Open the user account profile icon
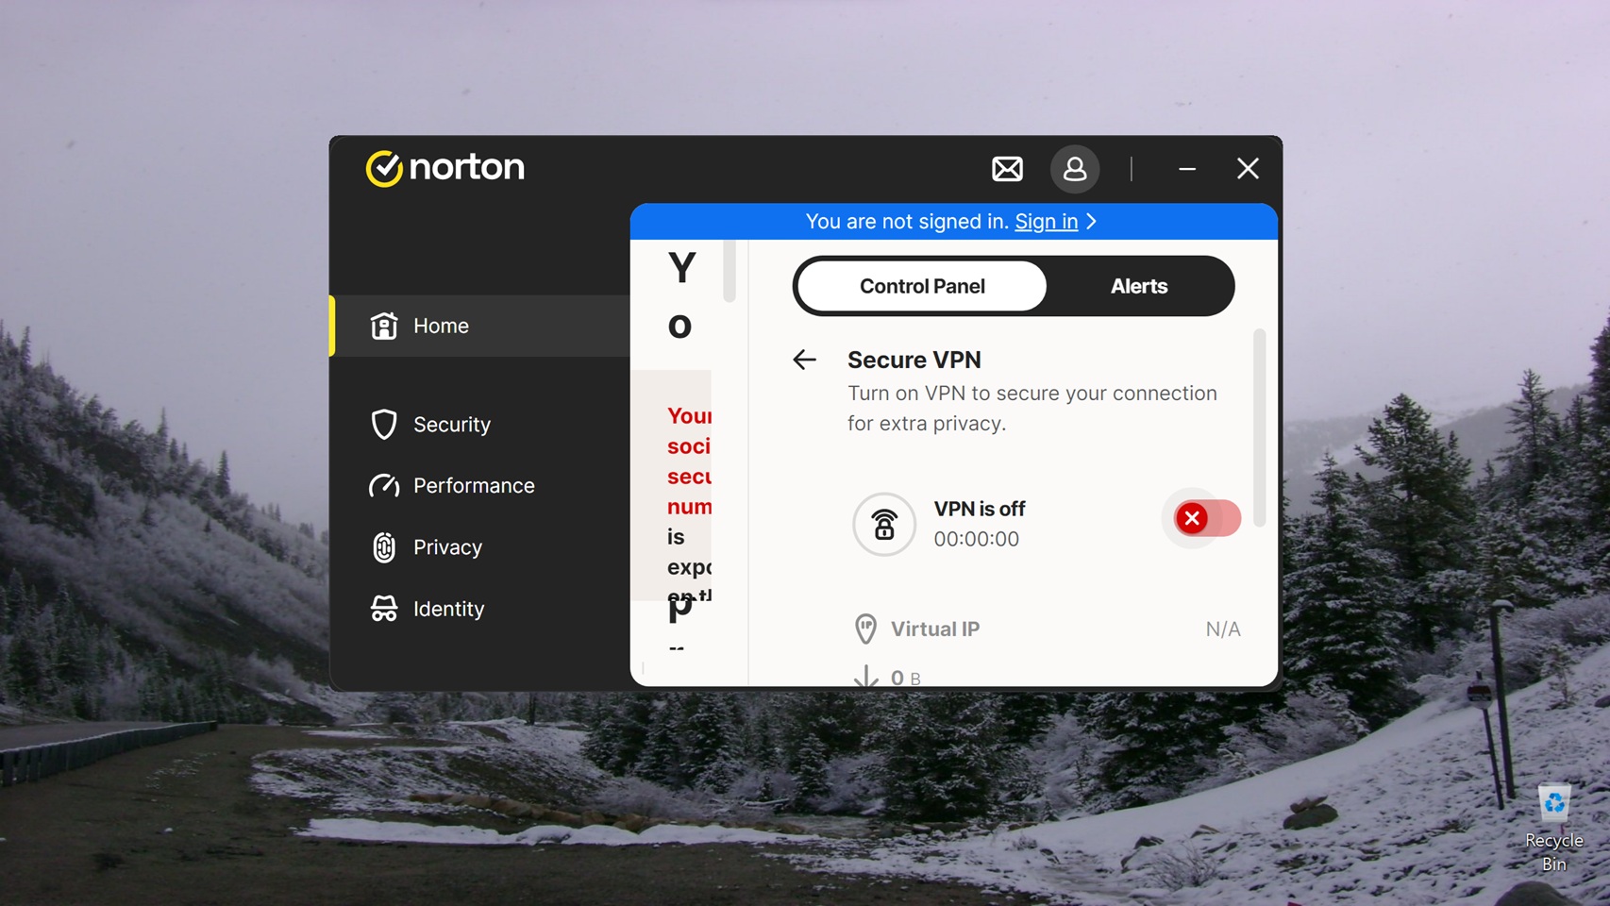The width and height of the screenshot is (1610, 906). coord(1075,169)
